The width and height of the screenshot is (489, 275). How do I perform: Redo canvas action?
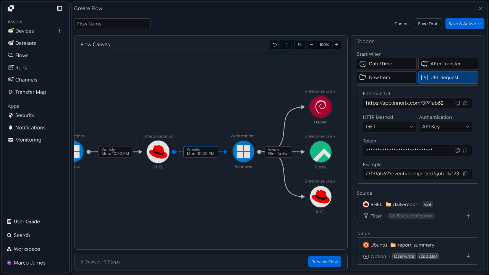(286, 45)
